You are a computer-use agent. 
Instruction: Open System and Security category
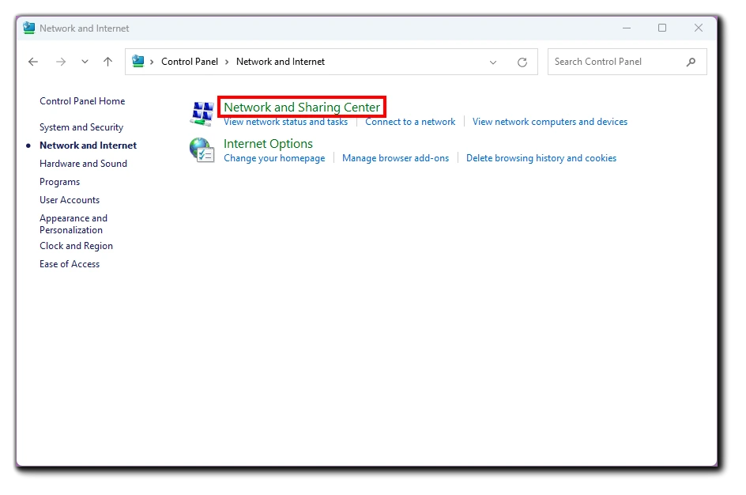(81, 127)
